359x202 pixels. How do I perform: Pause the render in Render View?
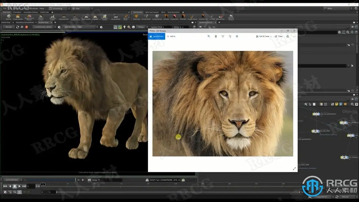(x=22, y=27)
